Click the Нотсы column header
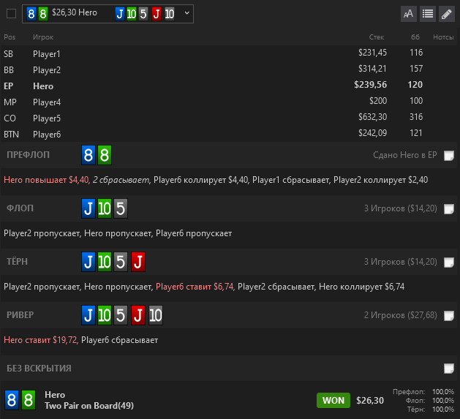The width and height of the screenshot is (460, 419). [x=443, y=37]
